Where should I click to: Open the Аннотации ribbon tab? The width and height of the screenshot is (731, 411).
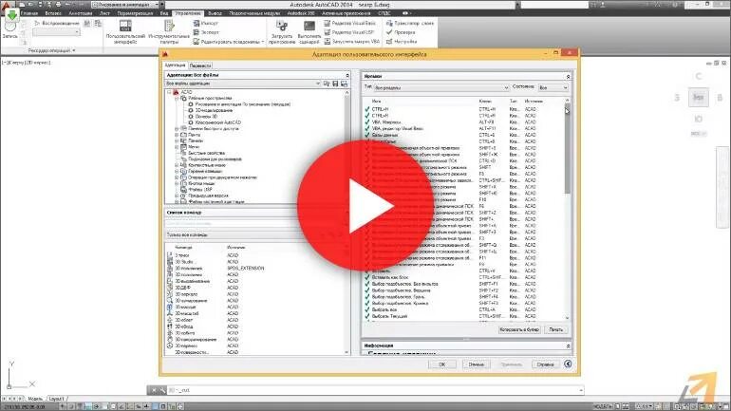point(81,13)
